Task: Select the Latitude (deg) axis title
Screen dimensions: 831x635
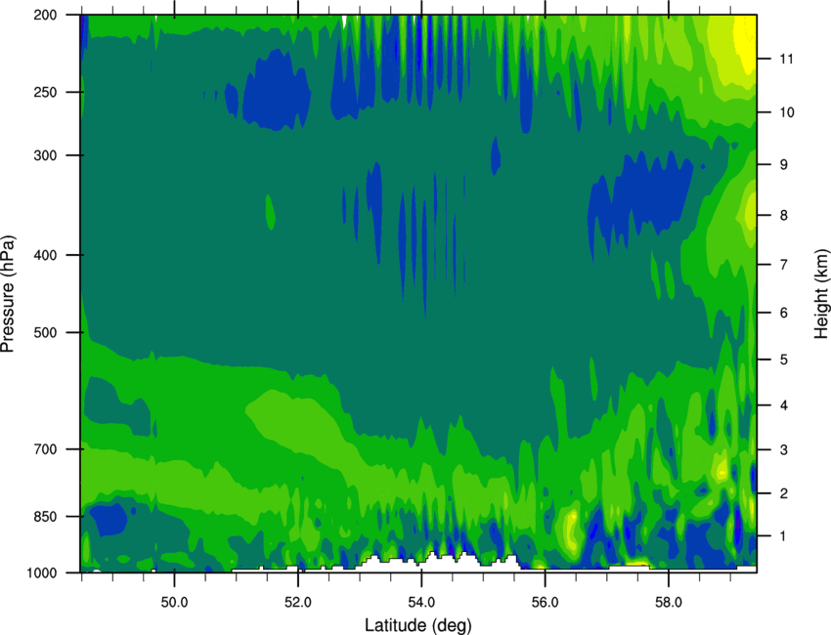Action: click(418, 625)
